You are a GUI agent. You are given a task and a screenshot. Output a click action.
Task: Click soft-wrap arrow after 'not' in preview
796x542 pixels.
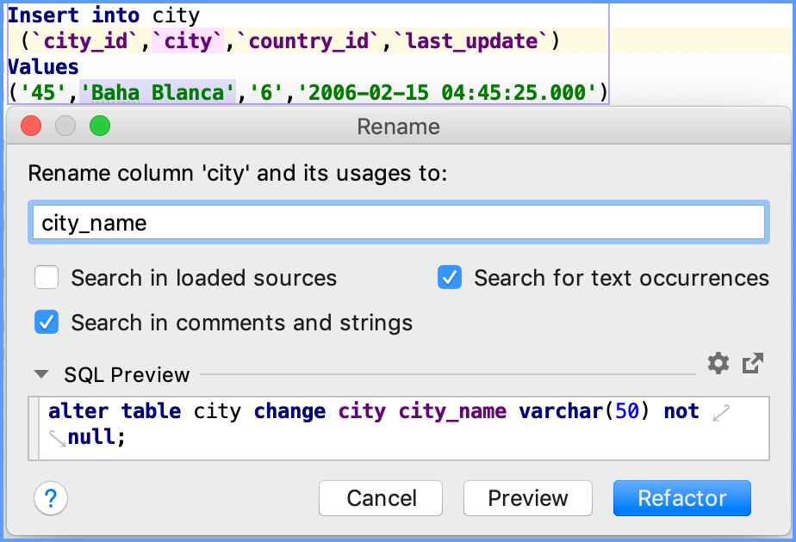pos(722,413)
